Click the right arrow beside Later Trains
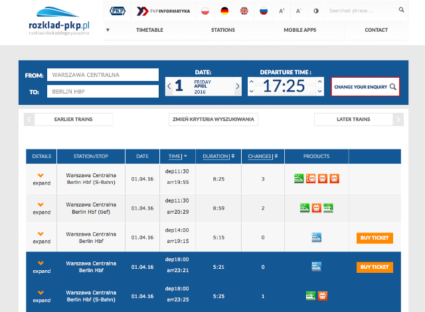This screenshot has height=312, width=425. (x=398, y=119)
